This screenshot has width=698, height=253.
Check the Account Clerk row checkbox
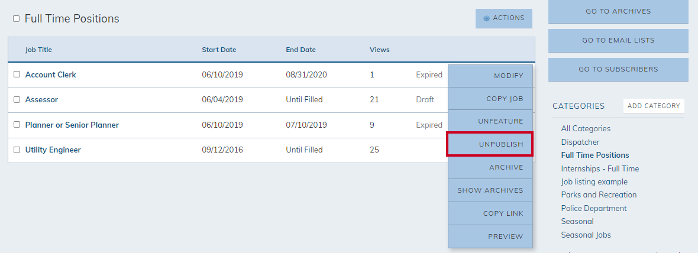pyautogui.click(x=17, y=74)
